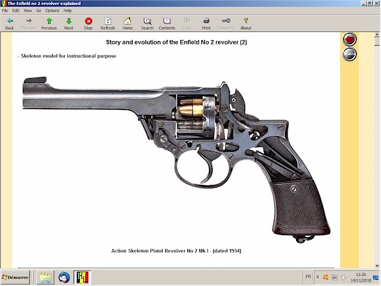Click the Démarrer start button
Viewport: 381px width, 286px height.
click(15, 277)
